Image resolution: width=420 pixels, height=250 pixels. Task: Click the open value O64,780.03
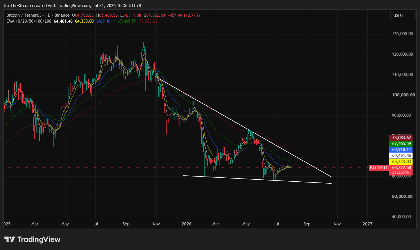point(83,15)
